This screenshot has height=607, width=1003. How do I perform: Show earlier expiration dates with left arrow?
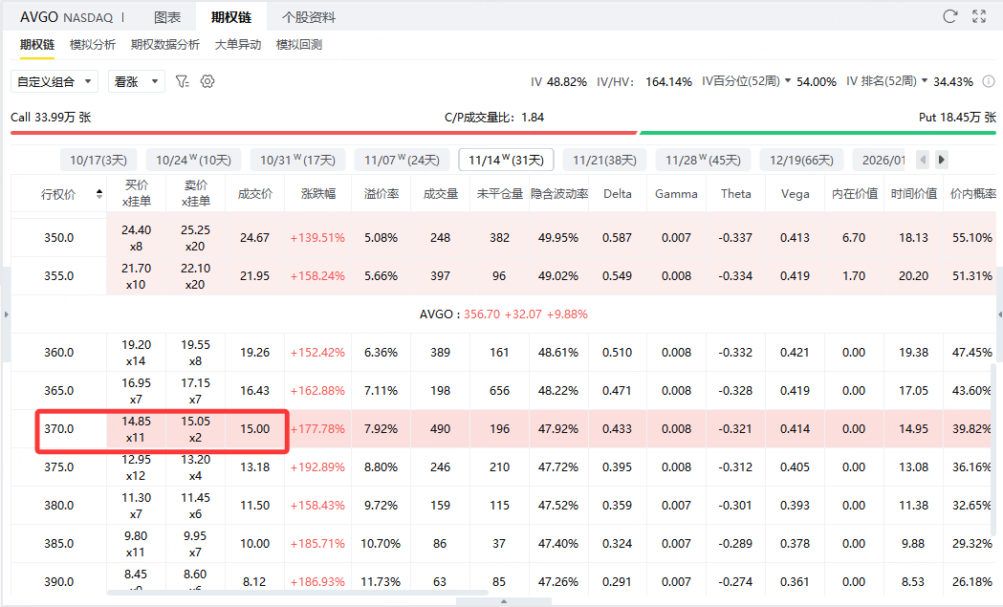point(923,160)
